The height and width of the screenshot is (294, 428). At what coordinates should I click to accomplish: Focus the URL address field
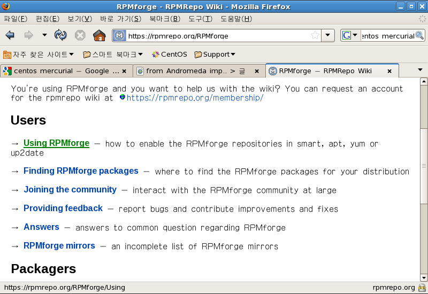click(x=218, y=36)
